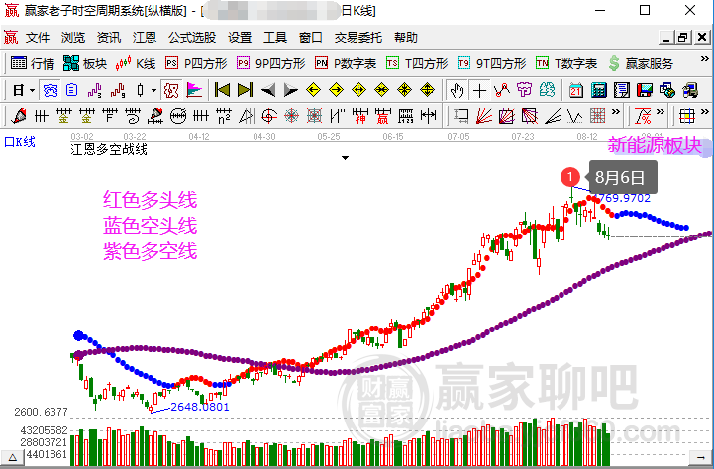Click the teal 线 icon

pos(547,90)
